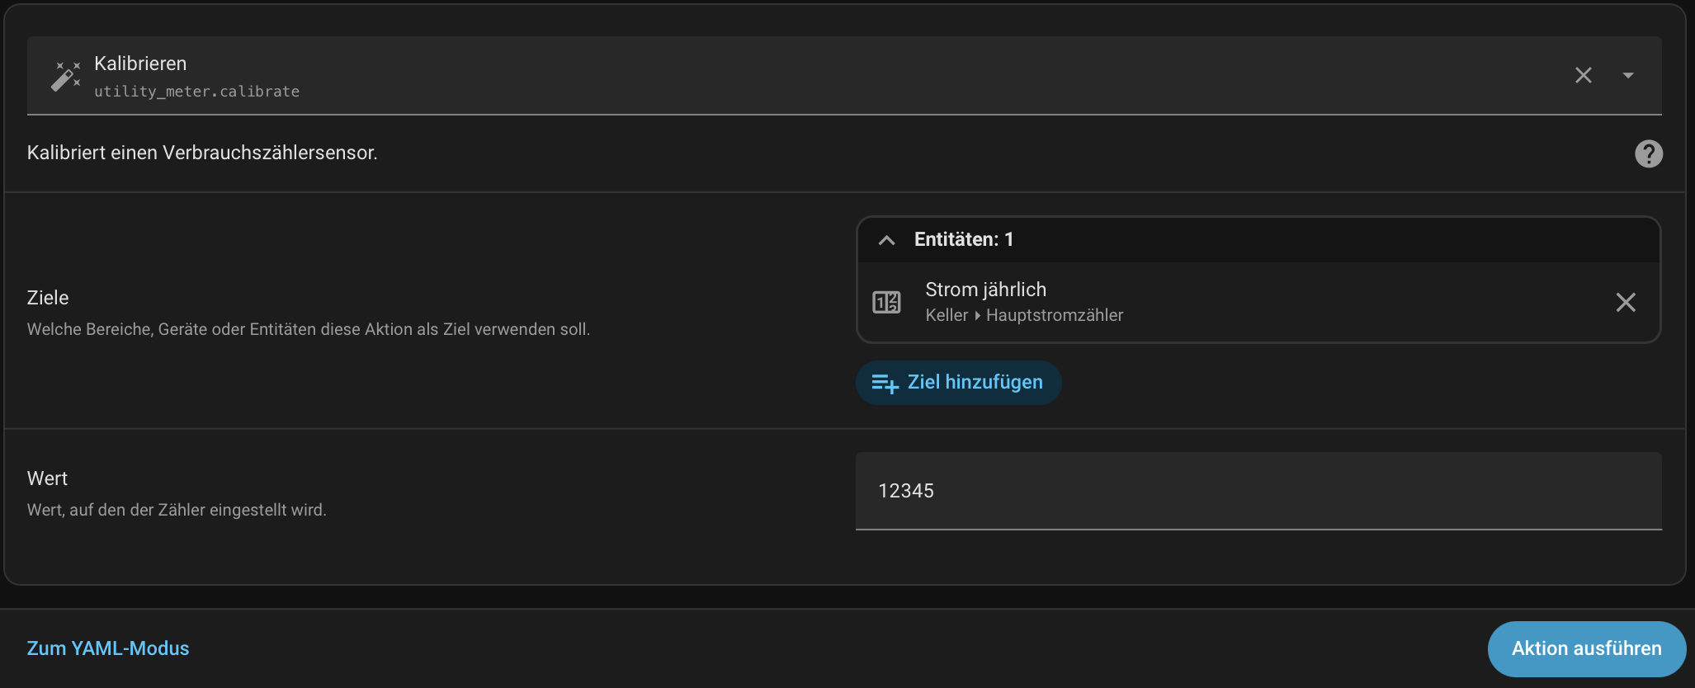Remove the Strom jährlich target entity
This screenshot has height=688, width=1695.
click(x=1625, y=303)
